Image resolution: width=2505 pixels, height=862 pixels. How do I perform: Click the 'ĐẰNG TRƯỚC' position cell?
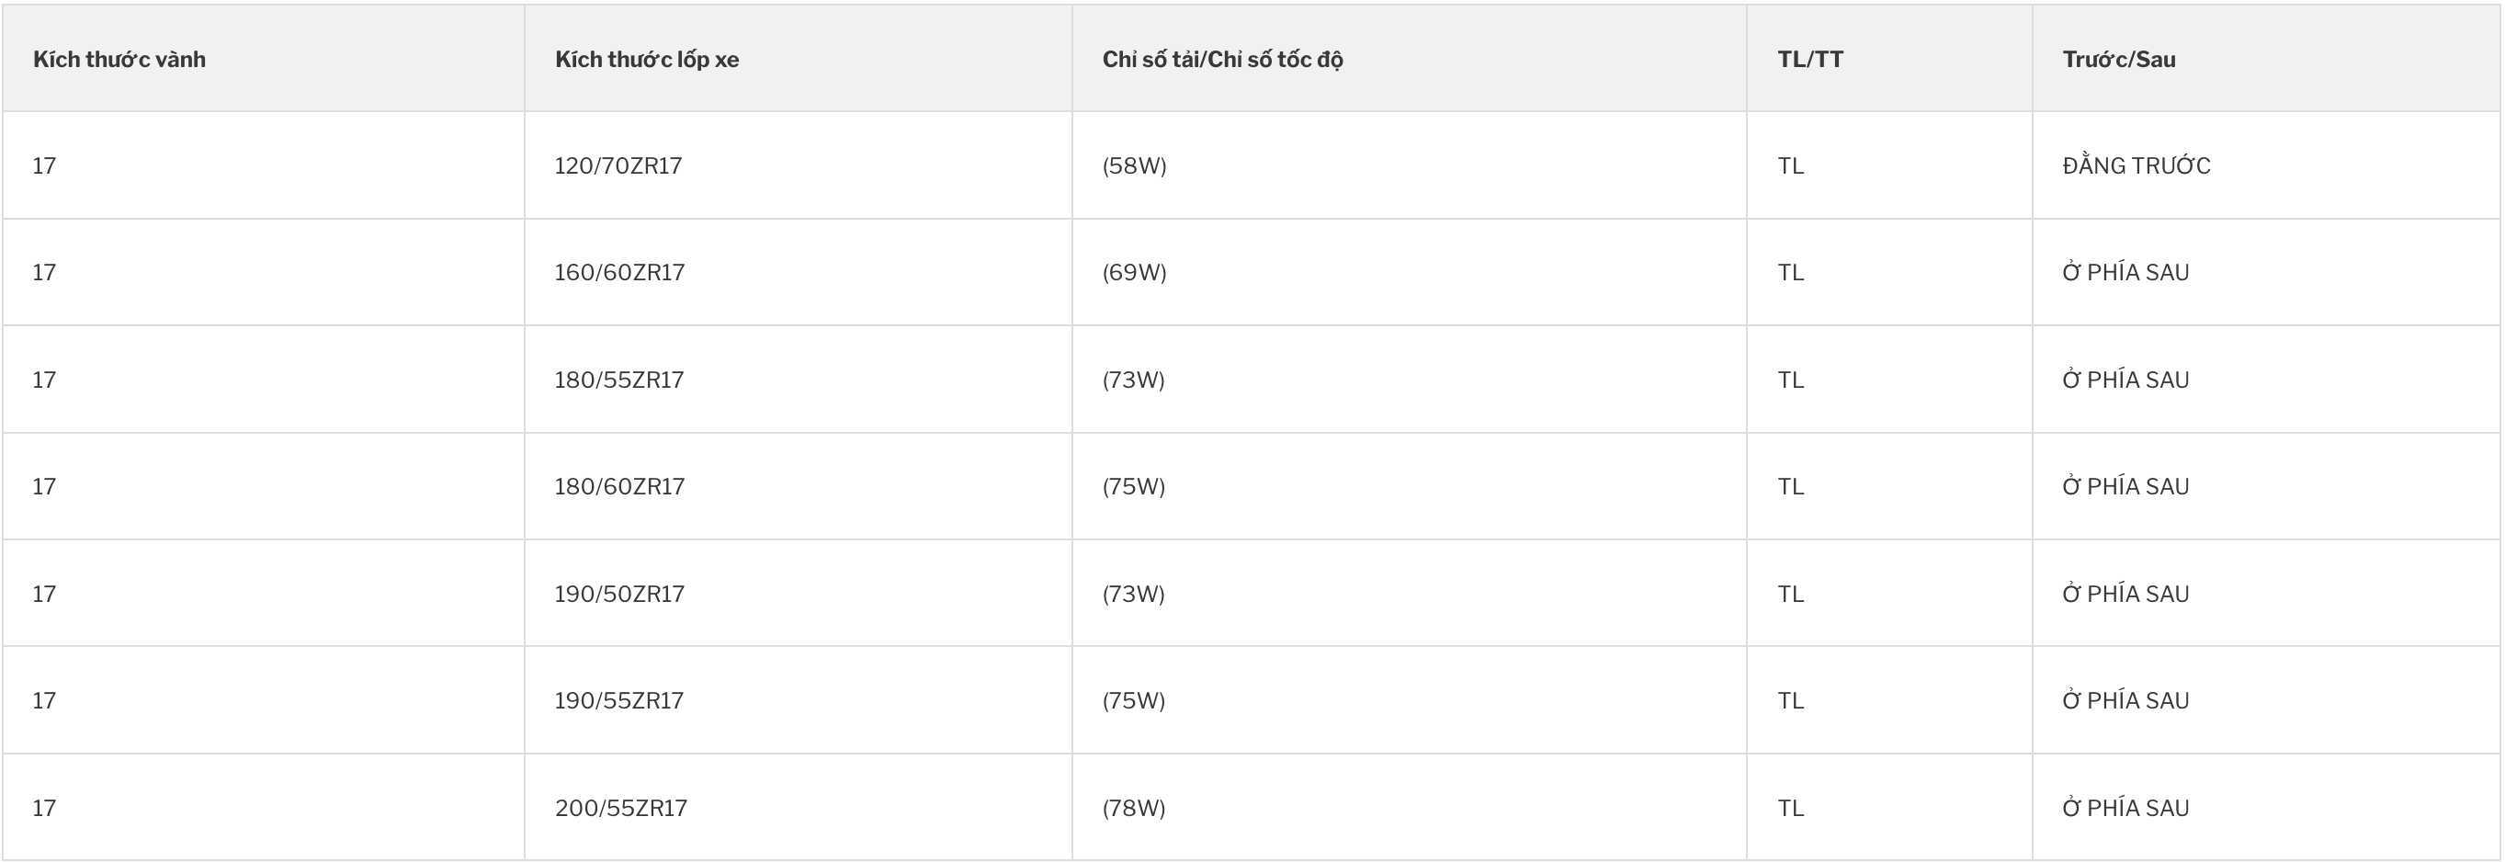pyautogui.click(x=2137, y=165)
